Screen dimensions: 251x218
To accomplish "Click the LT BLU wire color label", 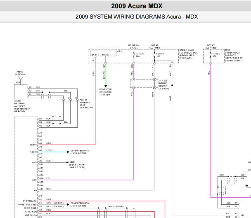I will (50, 150).
